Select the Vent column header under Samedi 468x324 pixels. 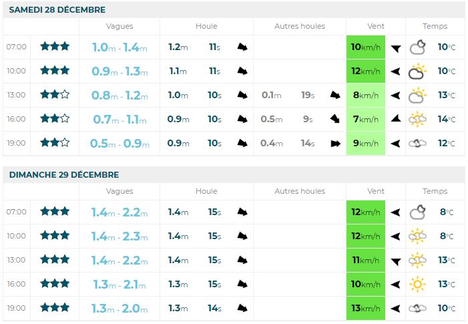(376, 26)
